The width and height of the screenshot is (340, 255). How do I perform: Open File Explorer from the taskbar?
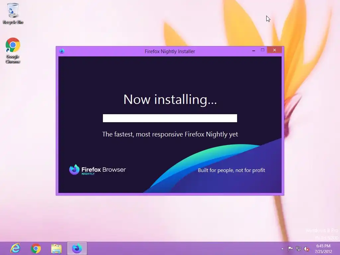56,248
